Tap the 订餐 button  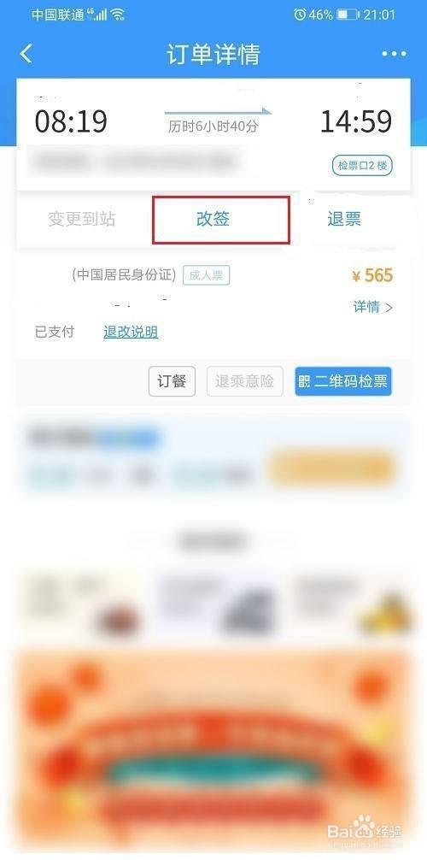coord(172,381)
